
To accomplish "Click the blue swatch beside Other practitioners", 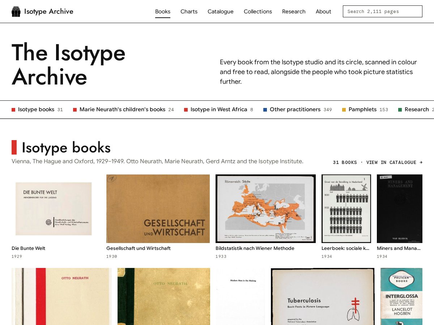I will click(x=265, y=110).
